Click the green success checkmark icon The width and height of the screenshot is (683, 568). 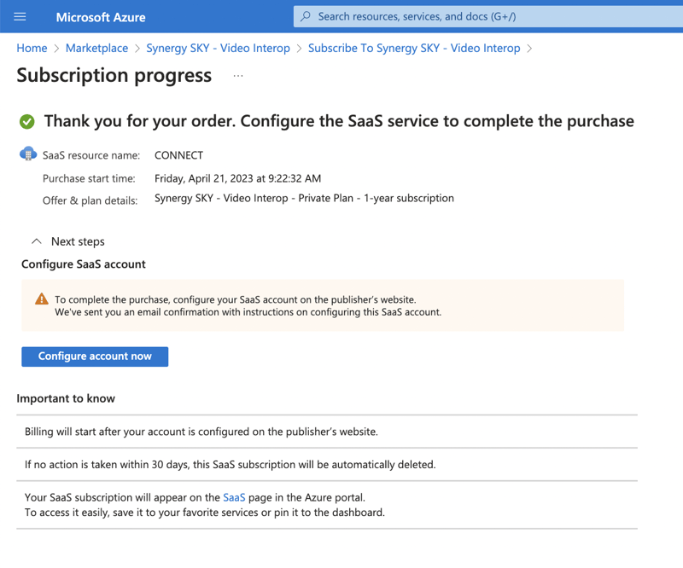27,121
